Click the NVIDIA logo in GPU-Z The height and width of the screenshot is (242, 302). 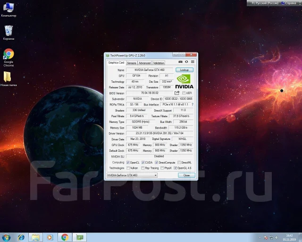click(185, 82)
